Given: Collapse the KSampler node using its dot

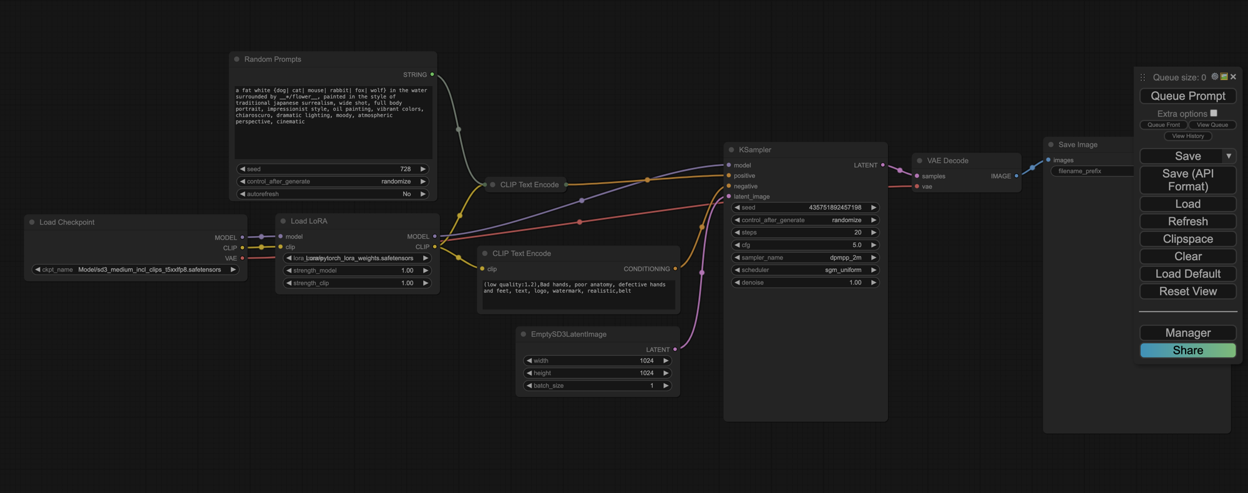Looking at the screenshot, I should [x=731, y=150].
